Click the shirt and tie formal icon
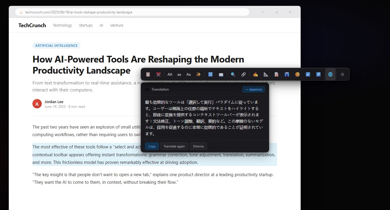390x210 pixels. (x=287, y=74)
